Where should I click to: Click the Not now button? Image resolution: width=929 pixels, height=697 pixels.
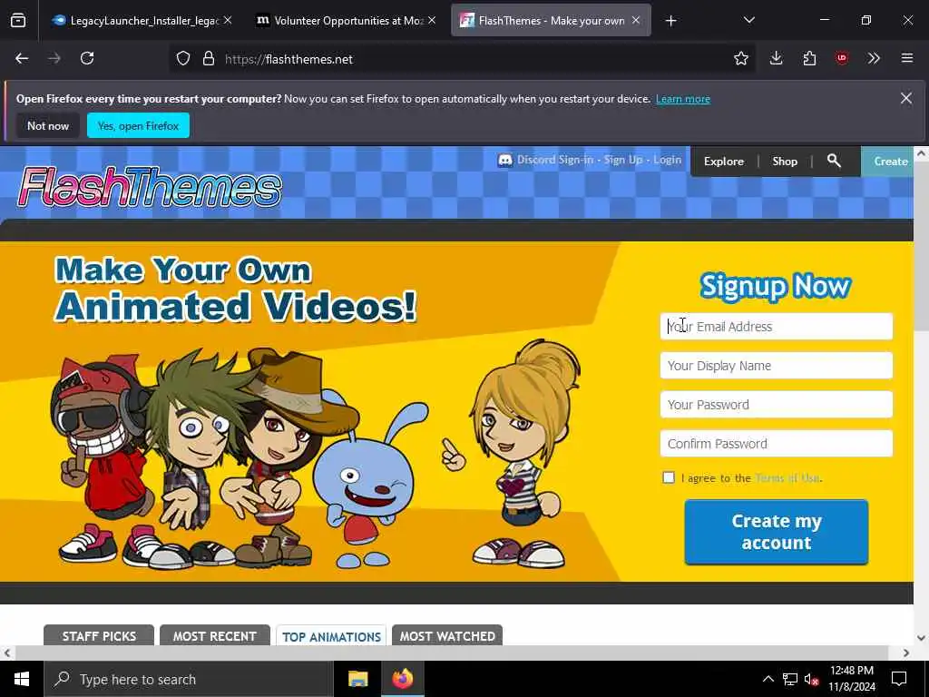[48, 125]
